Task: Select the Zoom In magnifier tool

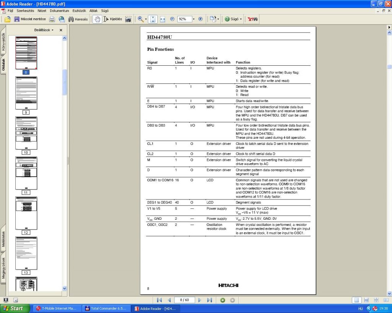Action: [x=140, y=19]
